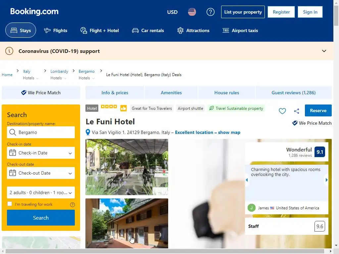Open the USD currency selector
Screen dimensions: 339x254
point(172,12)
